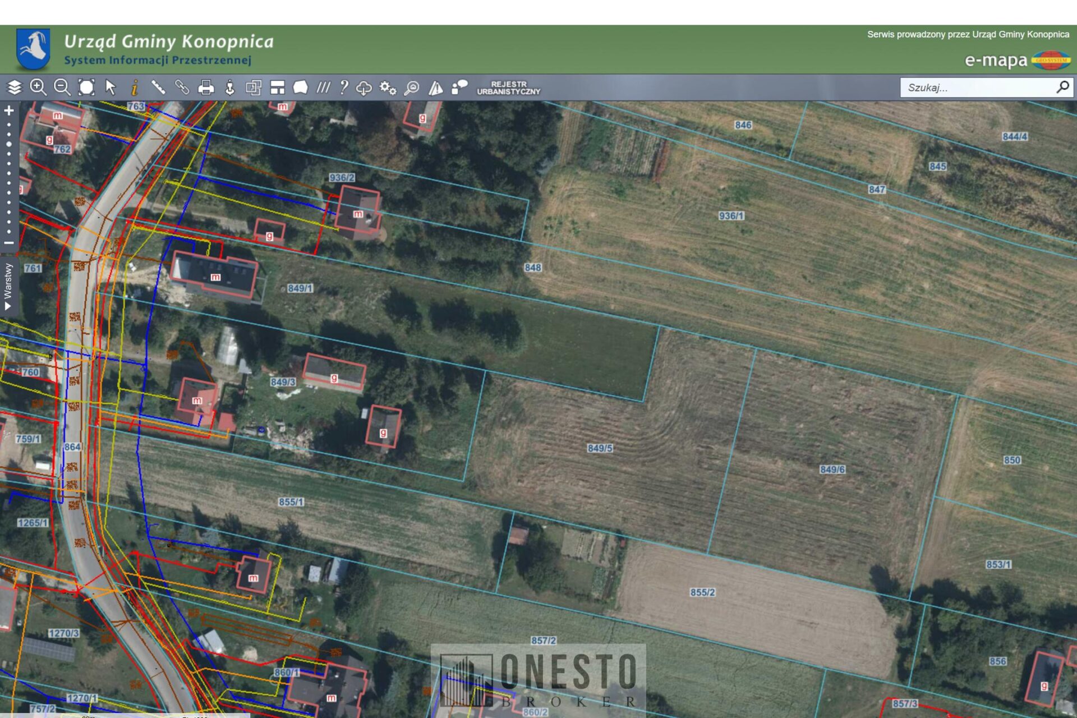Click the cloud download icon
The width and height of the screenshot is (1077, 718).
click(364, 88)
